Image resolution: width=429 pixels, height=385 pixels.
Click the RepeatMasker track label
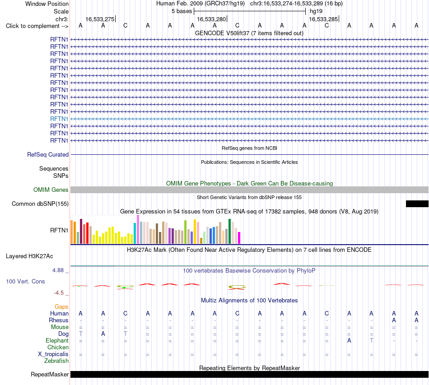click(x=50, y=374)
